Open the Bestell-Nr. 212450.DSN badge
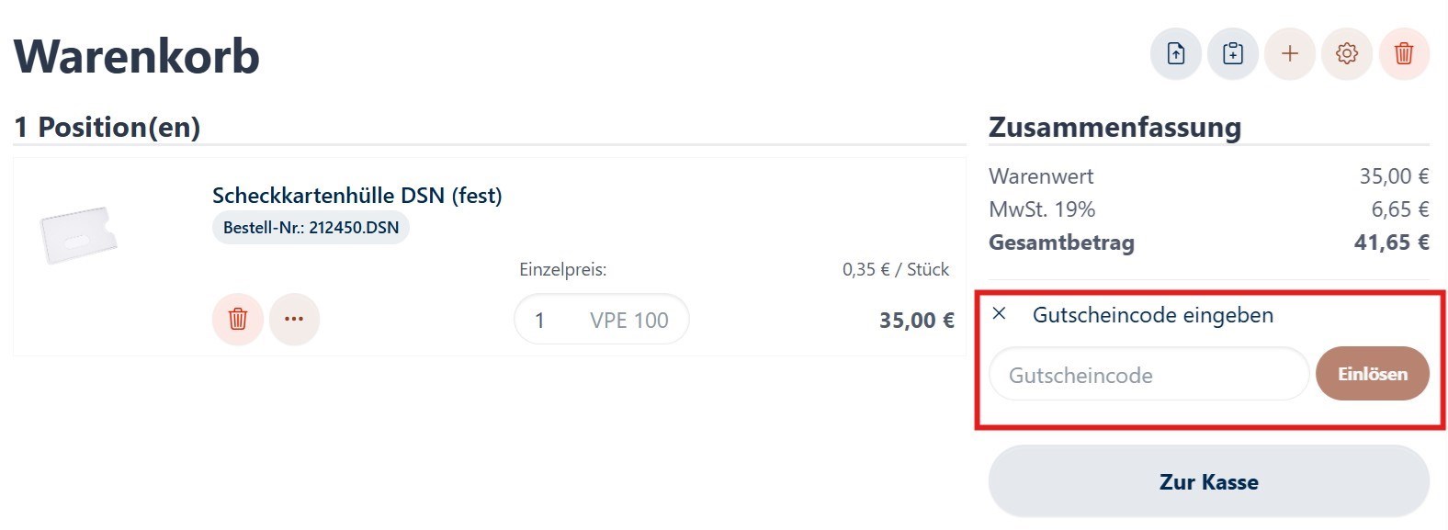Screen dimensions: 1448x530 pos(310,227)
